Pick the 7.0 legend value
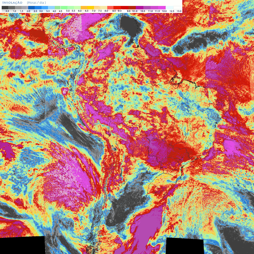Viewport: 254px width, 254px height. pos(94,11)
